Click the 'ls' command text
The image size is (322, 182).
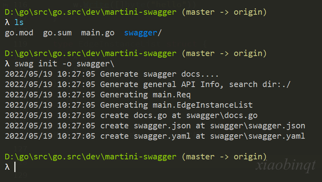coord(19,22)
